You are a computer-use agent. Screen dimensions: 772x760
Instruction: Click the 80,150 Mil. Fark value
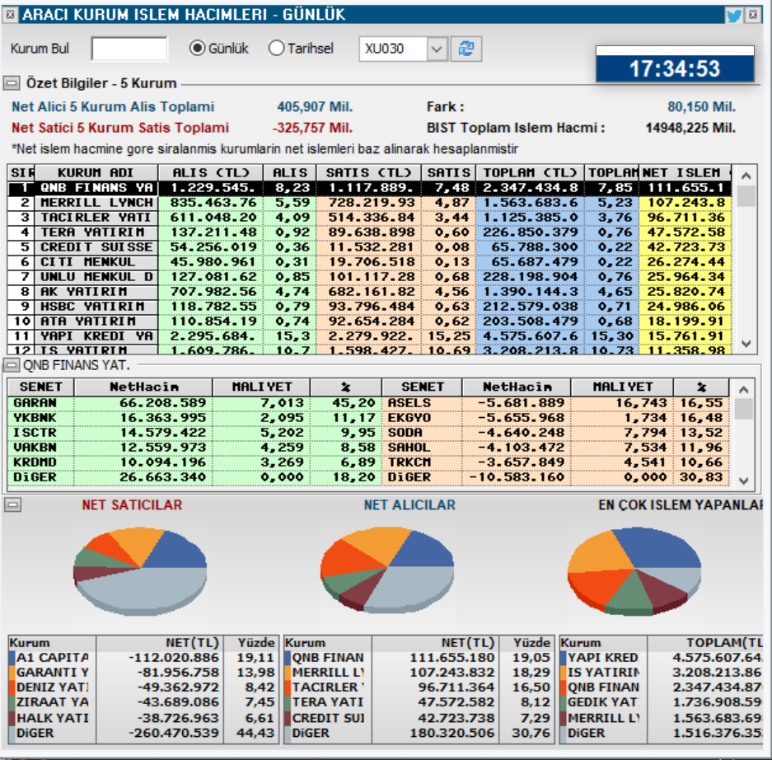[x=701, y=107]
